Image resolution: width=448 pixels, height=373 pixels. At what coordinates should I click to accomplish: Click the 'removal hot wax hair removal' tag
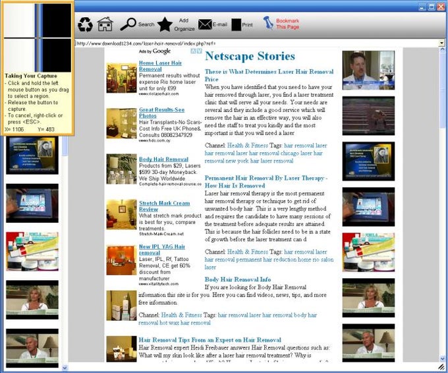pyautogui.click(x=175, y=323)
